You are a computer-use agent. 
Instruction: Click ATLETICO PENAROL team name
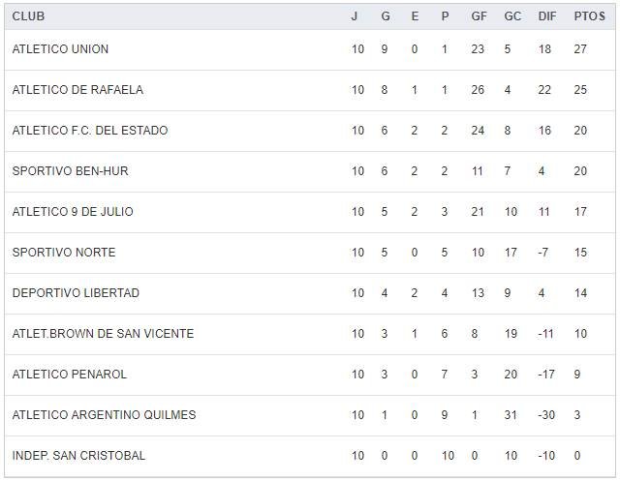(70, 375)
